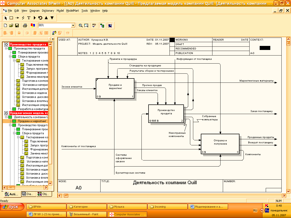Viewport: 291px width, 218px height.
Task: Click the zoom-to-selection tool
Action: click(86, 25)
